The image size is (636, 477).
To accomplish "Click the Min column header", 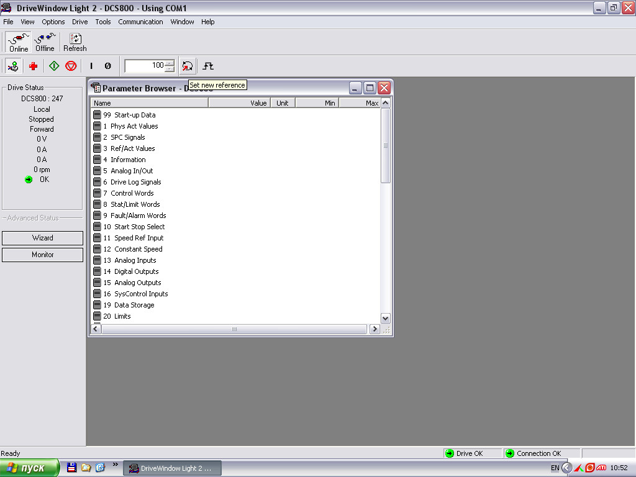I will (x=317, y=103).
